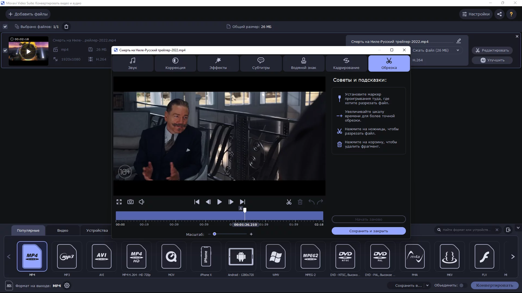
Task: Switch to the Коррекция tab
Action: coord(175,63)
